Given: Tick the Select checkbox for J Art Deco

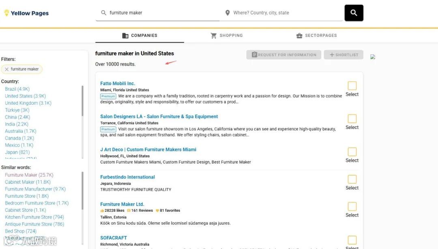Looking at the screenshot, I should point(352,152).
